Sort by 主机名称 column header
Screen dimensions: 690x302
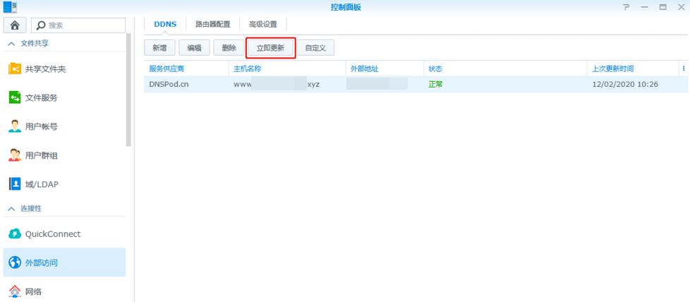(287, 68)
